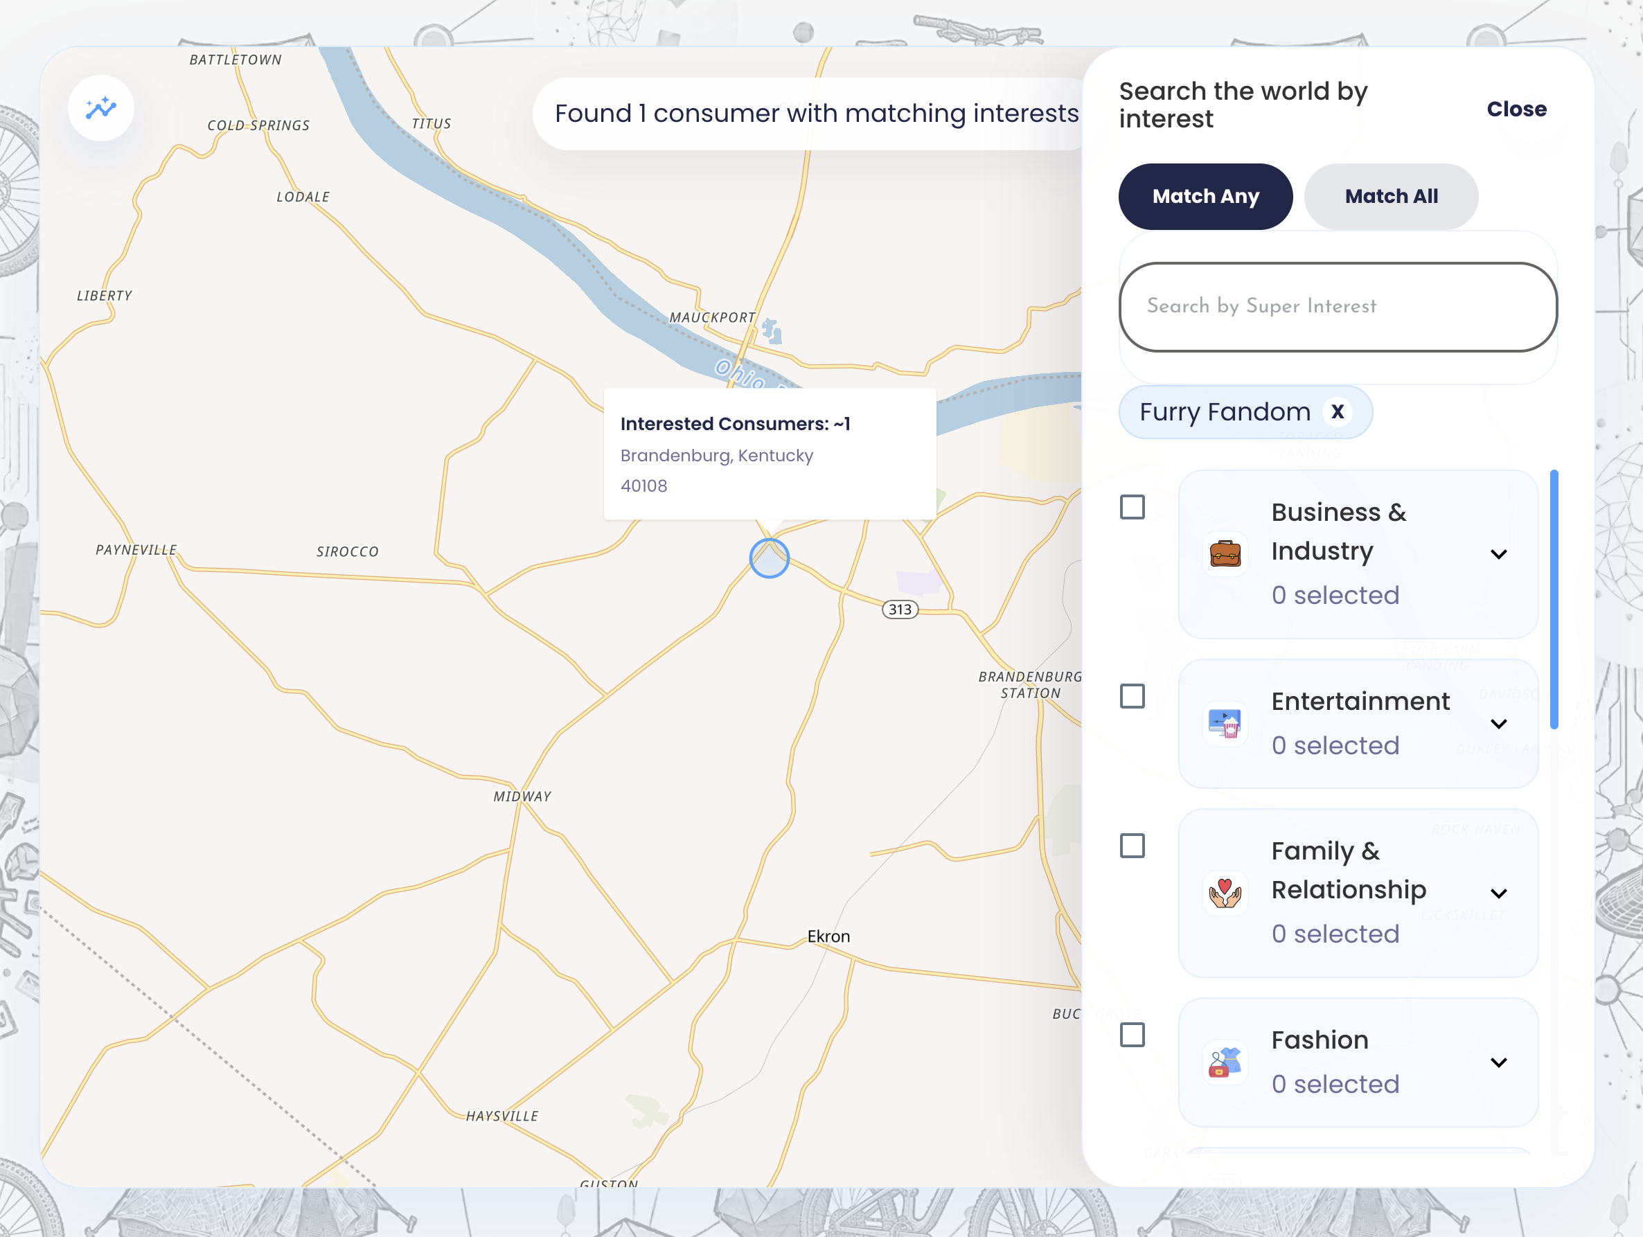
Task: Click the Lodale map label
Action: (x=303, y=197)
